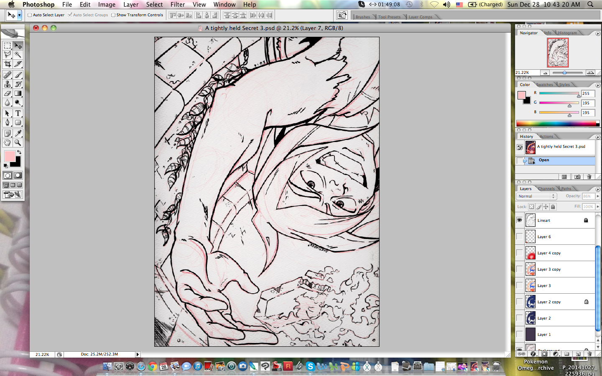Image resolution: width=602 pixels, height=376 pixels.
Task: Click the foreground pink color swatch in toolbox
Action: [x=9, y=156]
